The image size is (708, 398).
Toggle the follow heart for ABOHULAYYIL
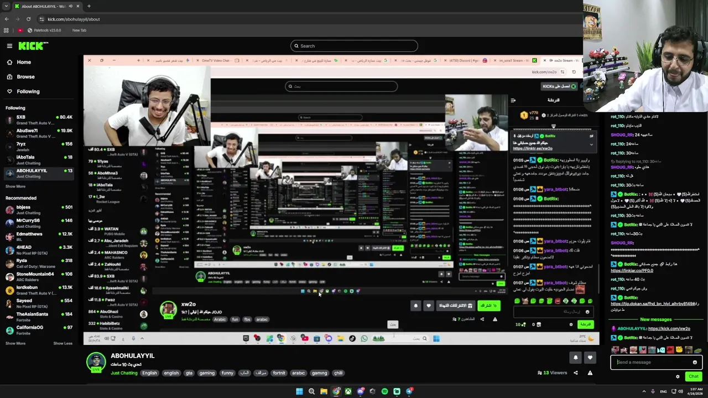[x=590, y=358]
